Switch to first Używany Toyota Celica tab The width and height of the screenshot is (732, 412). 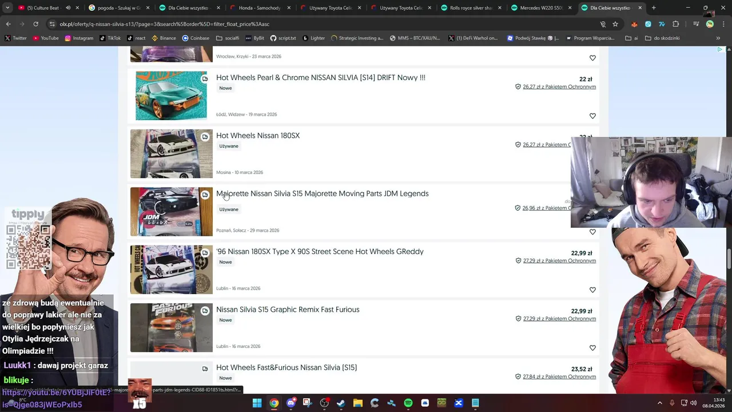tap(329, 8)
